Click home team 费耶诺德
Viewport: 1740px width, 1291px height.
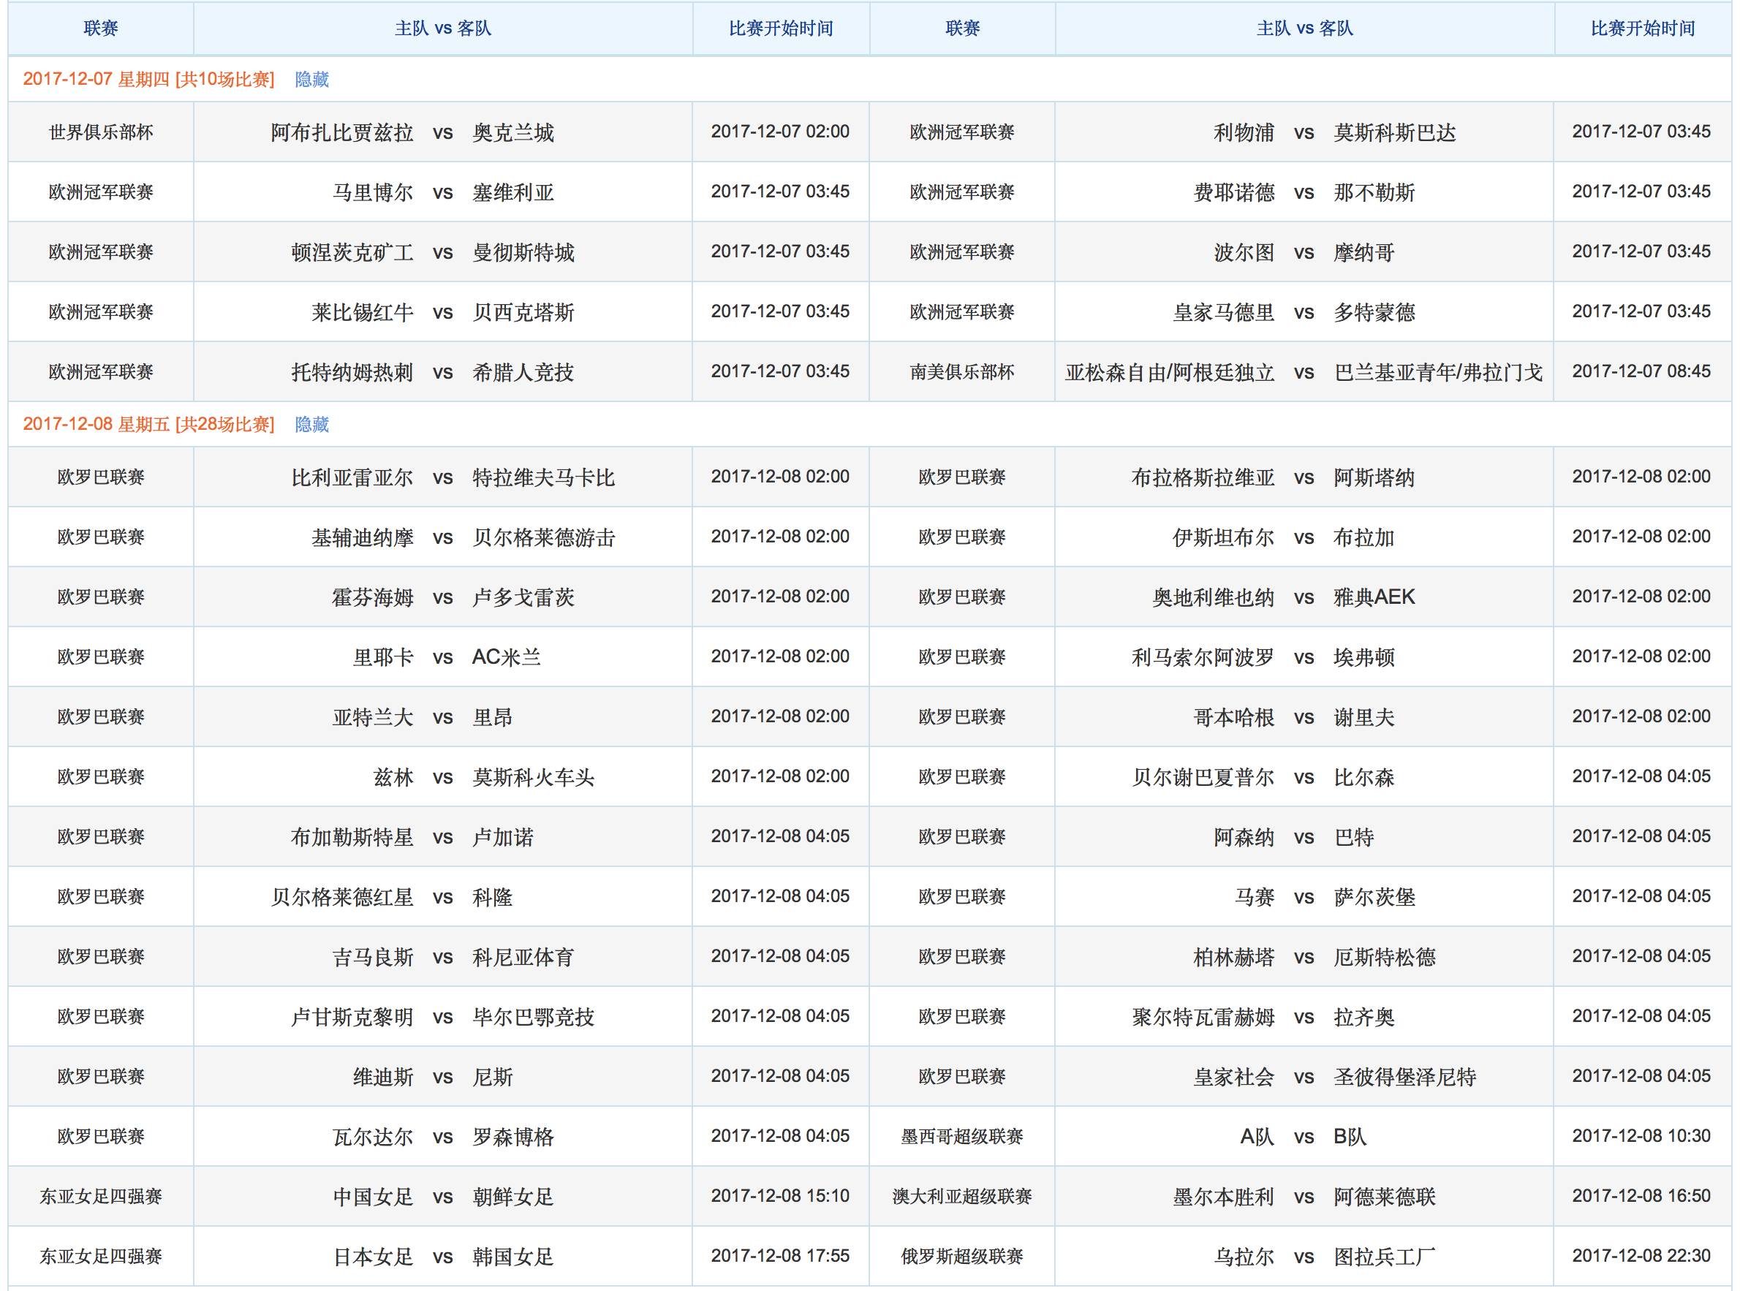point(1233,193)
